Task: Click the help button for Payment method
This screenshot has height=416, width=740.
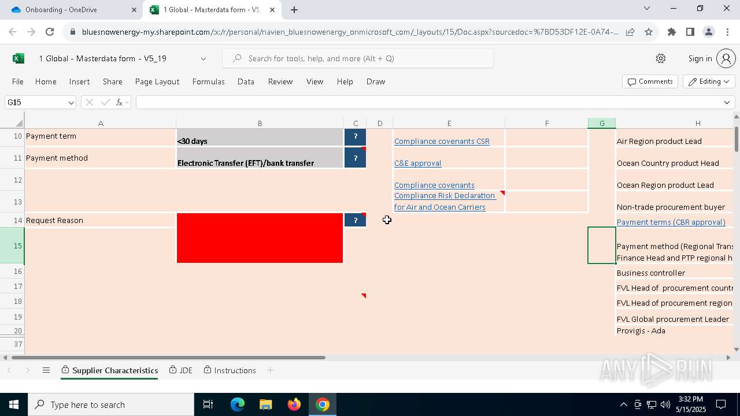Action: coord(355,158)
